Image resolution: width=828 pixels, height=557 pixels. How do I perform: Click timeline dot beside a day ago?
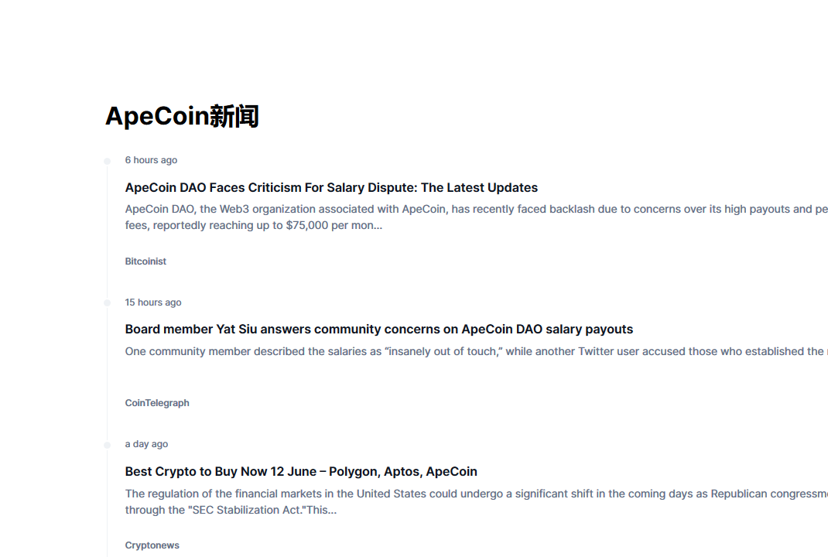[x=108, y=445]
